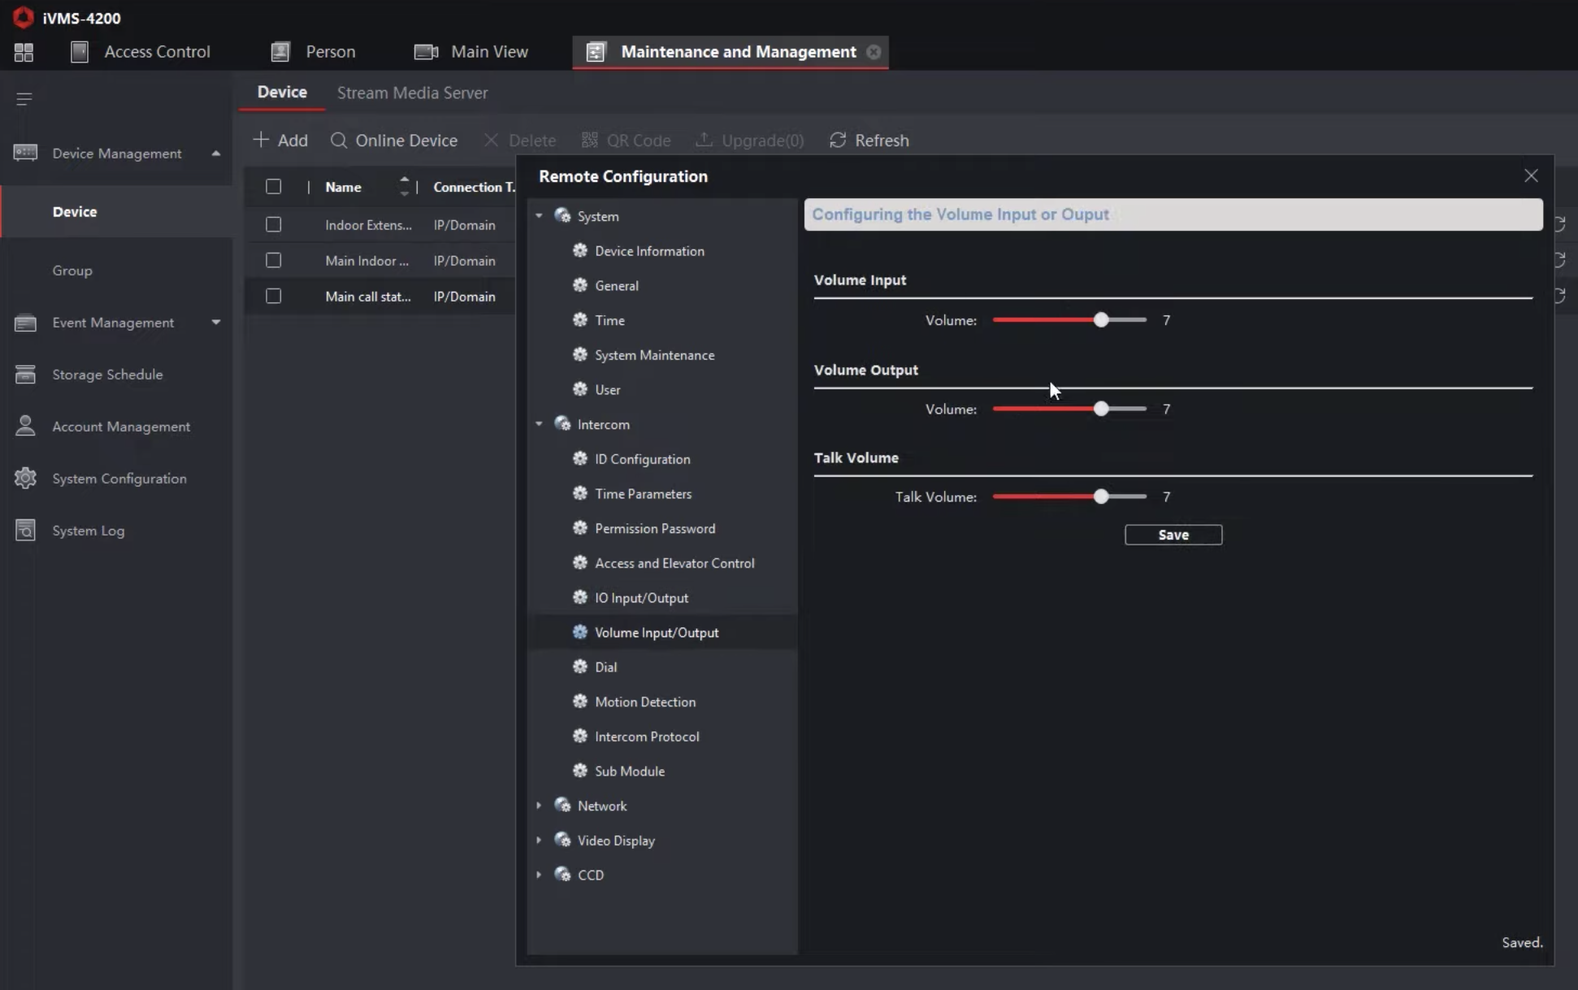Click the Refresh toolbar icon
The image size is (1578, 990).
click(838, 141)
